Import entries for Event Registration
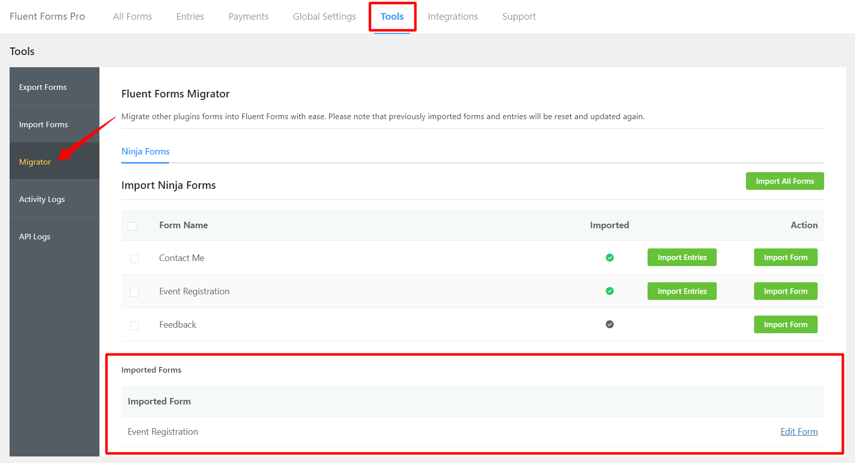The height and width of the screenshot is (463, 855). [x=682, y=291]
